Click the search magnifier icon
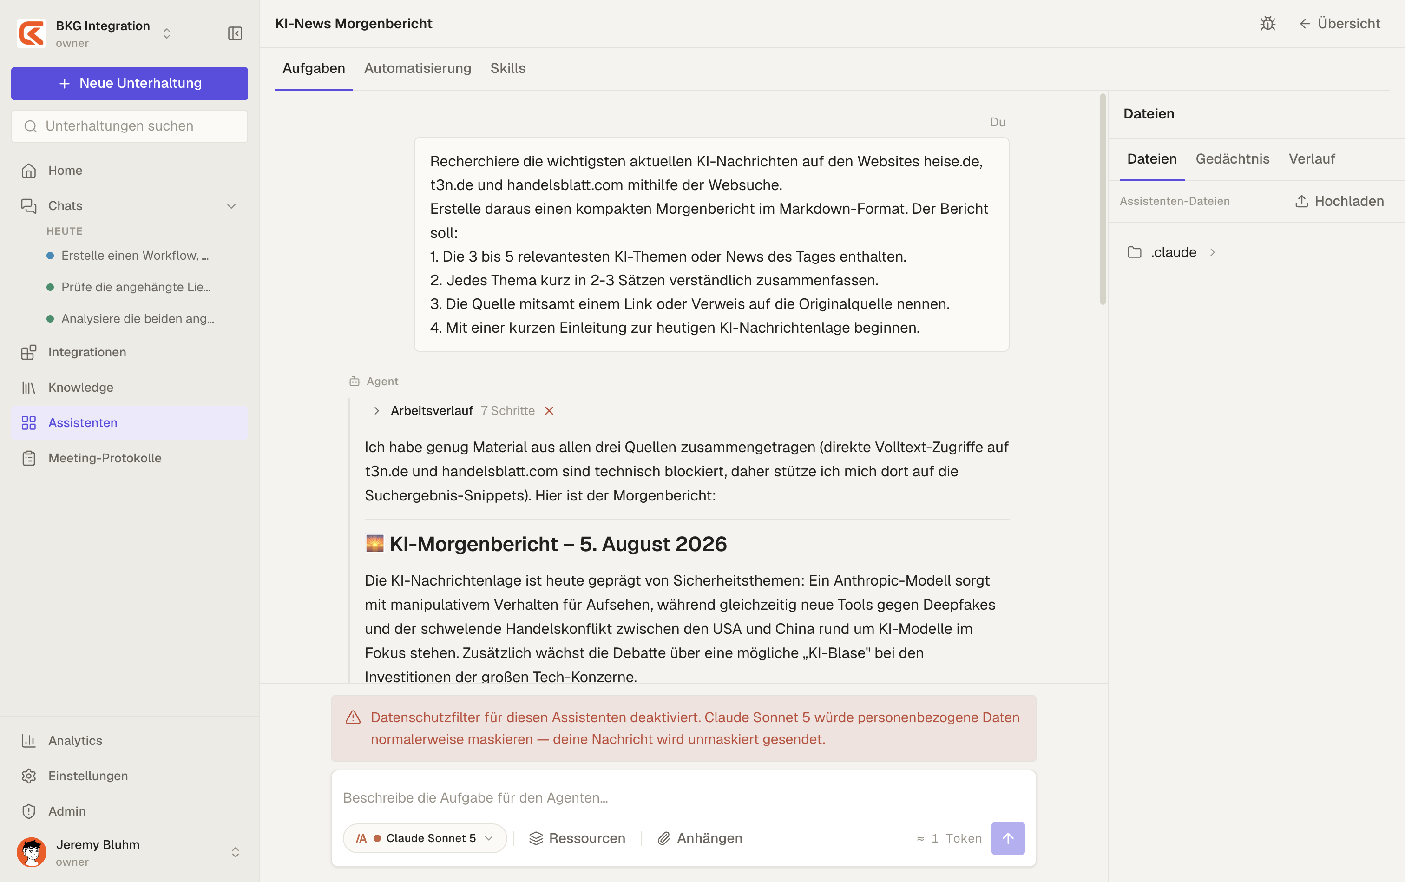 coord(30,126)
